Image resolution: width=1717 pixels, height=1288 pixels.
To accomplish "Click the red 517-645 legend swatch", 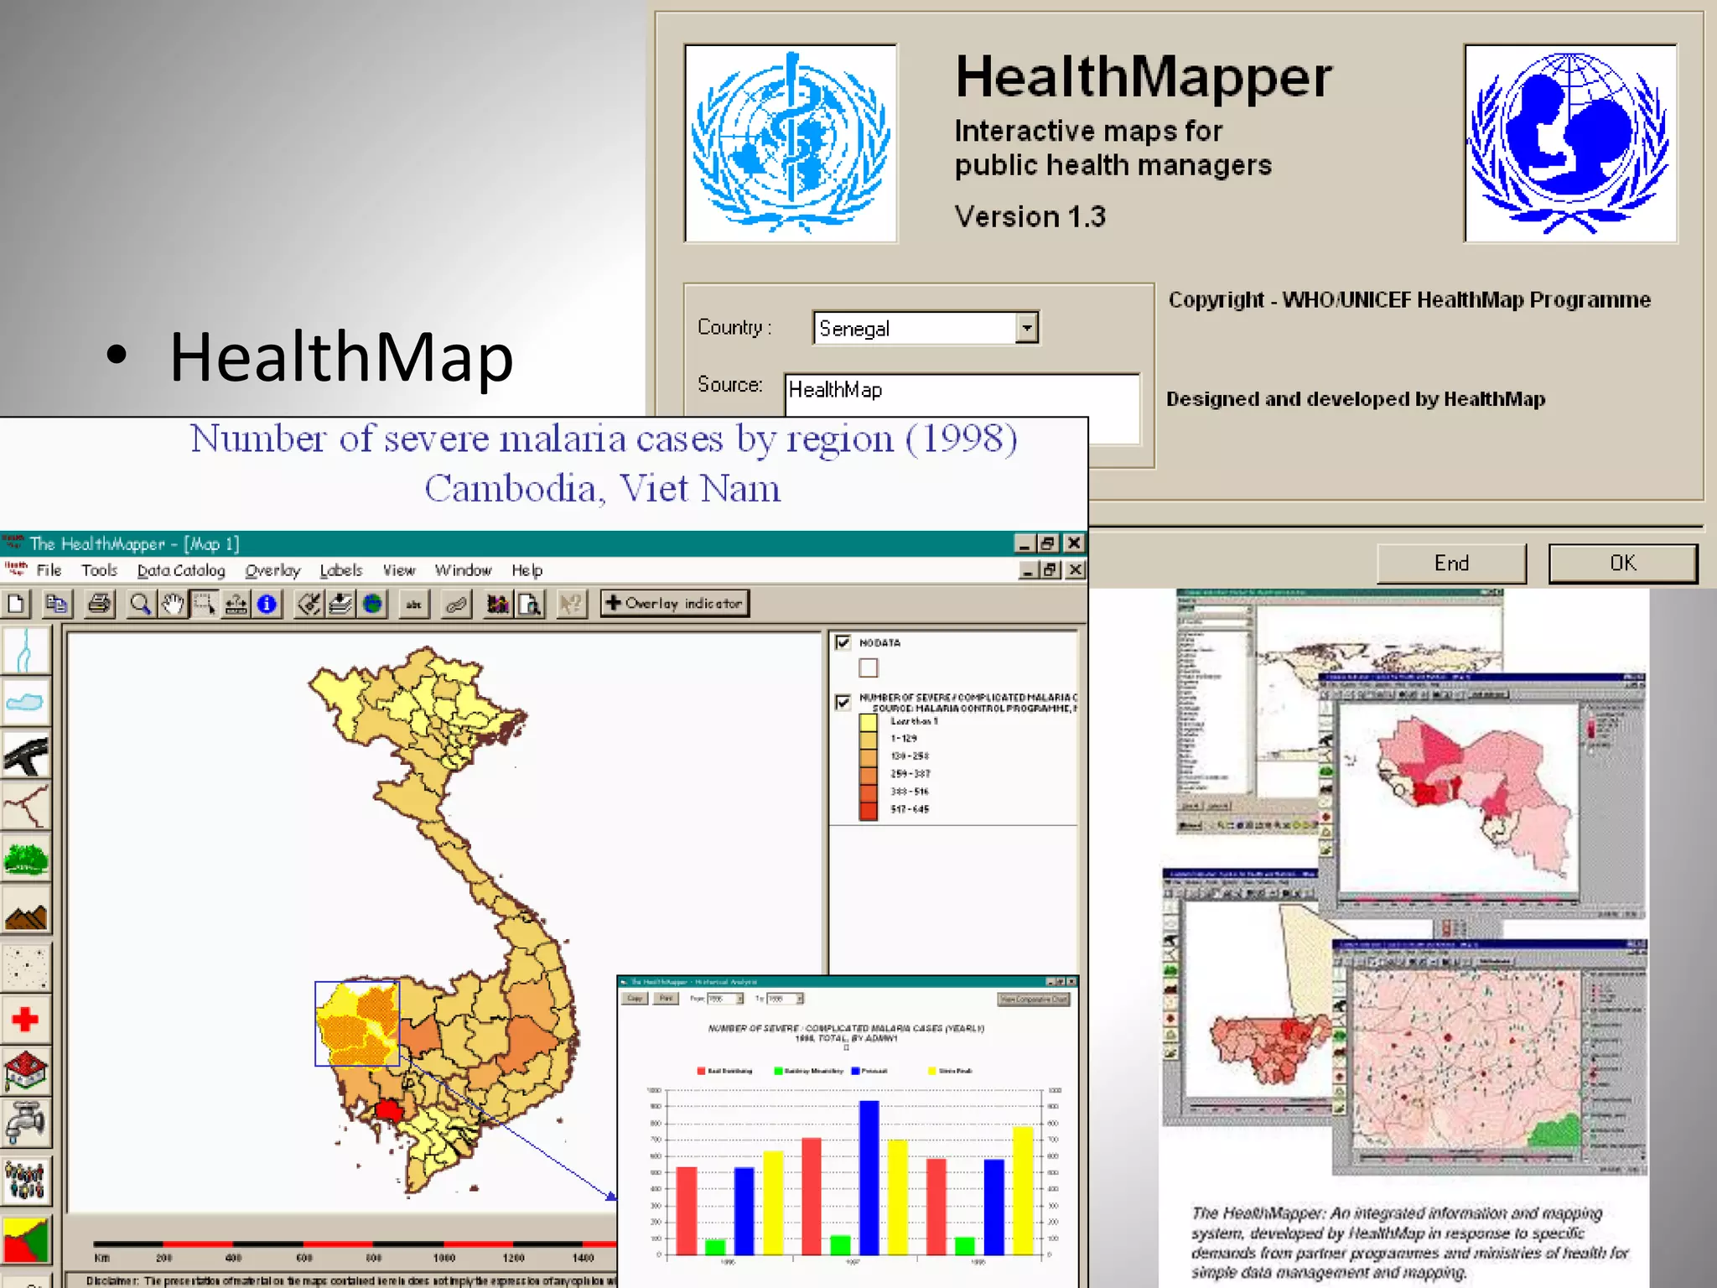I will pyautogui.click(x=868, y=810).
